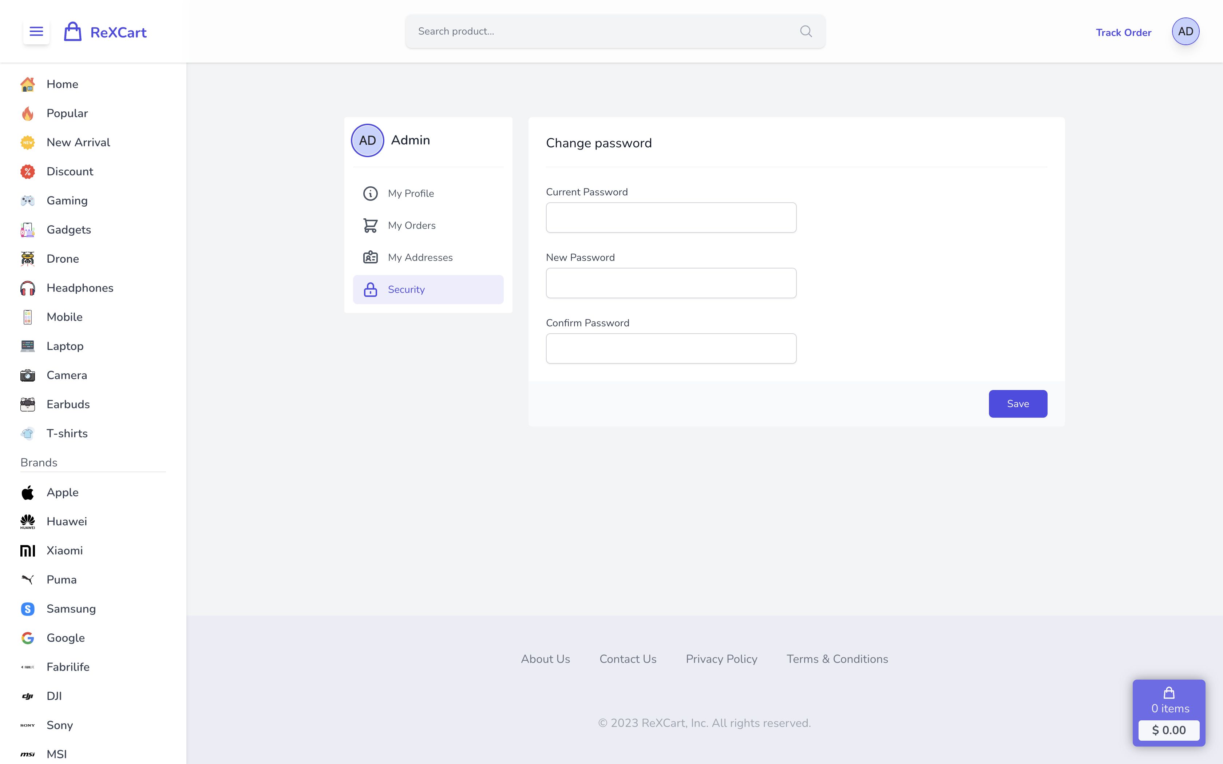Open the Terms & Conditions link
Screen dimensions: 1223x764
point(837,659)
